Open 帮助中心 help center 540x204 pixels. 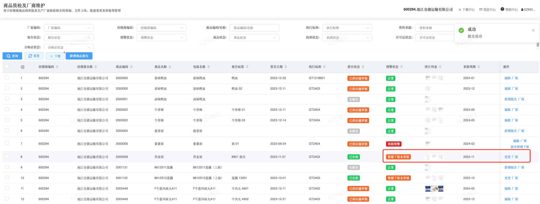pos(509,10)
